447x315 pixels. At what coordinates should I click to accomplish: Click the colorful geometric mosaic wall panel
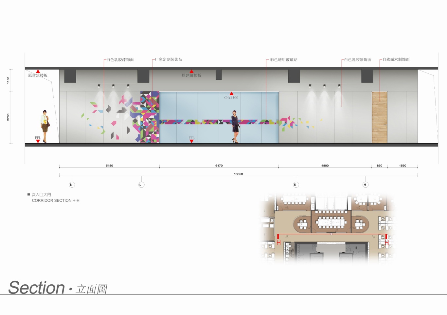[x=150, y=117]
